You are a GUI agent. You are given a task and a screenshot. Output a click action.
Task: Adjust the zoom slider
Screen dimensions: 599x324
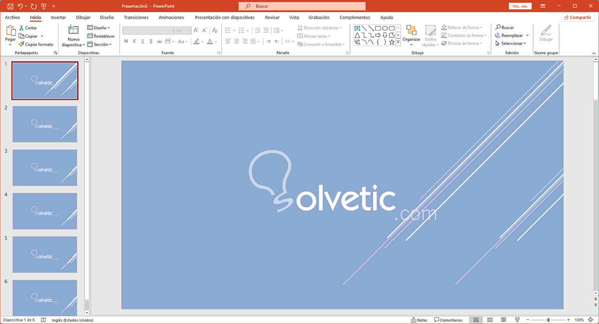point(548,320)
